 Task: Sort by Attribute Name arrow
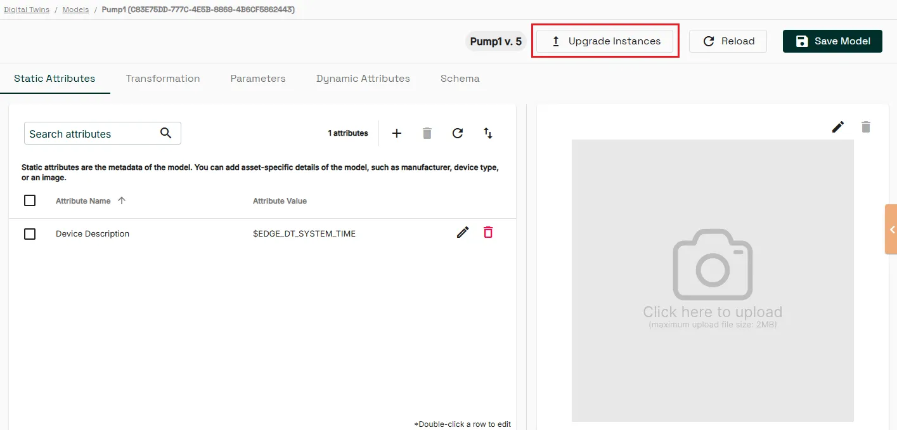point(122,200)
